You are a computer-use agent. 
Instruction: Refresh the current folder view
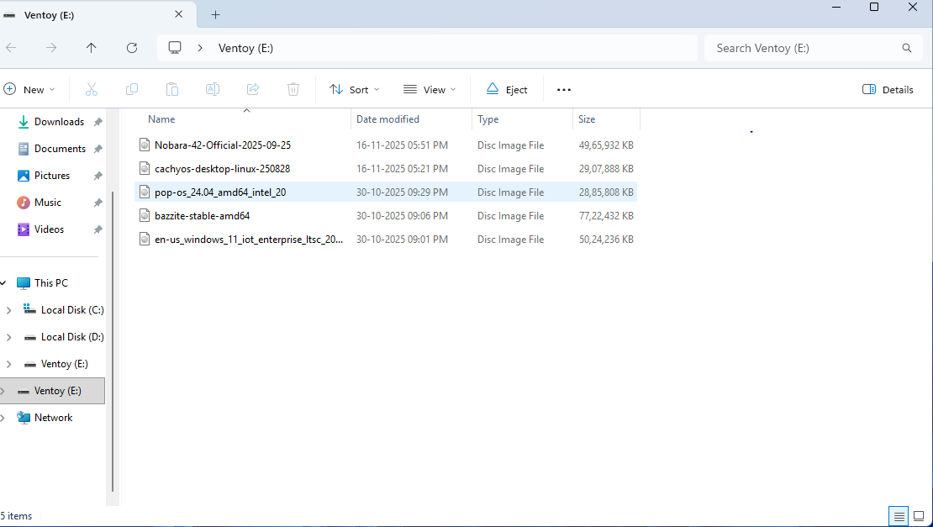click(x=132, y=48)
